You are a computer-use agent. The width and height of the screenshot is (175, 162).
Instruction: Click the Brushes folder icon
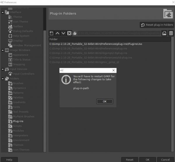[10, 83]
